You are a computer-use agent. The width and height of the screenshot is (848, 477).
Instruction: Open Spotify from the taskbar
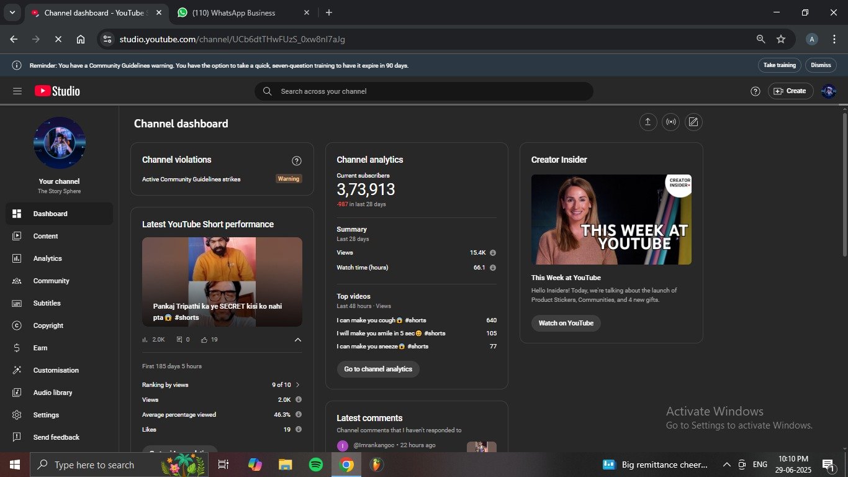(316, 465)
